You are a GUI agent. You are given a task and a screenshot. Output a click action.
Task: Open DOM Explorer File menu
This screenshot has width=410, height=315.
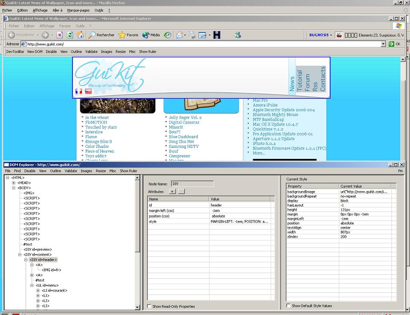[8, 171]
